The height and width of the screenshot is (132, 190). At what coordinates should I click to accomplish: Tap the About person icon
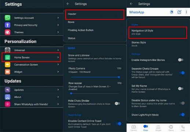8,97
